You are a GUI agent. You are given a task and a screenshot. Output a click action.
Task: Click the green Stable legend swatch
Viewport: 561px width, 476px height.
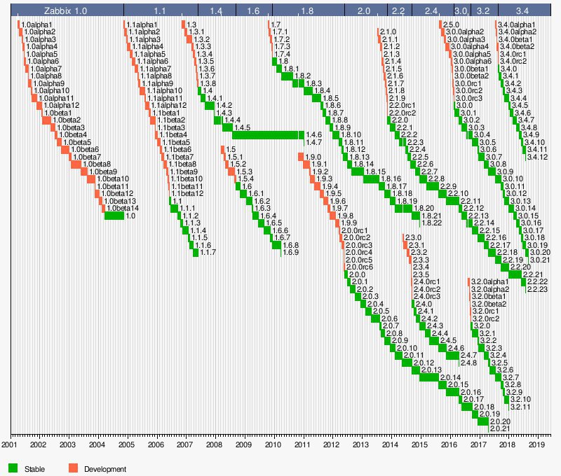(13, 468)
